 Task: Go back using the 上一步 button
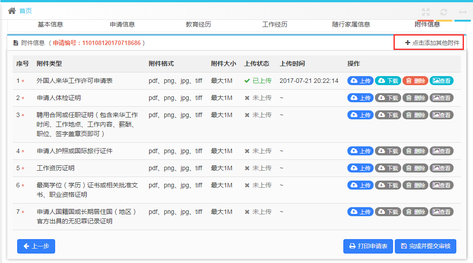[36, 246]
